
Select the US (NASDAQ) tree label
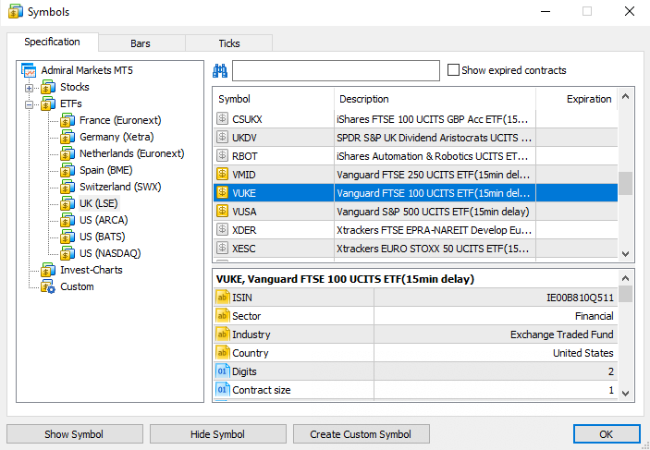click(x=110, y=253)
